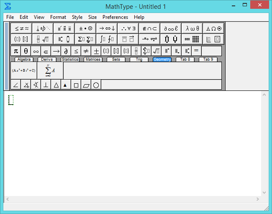Insert summation with limits from small bar

(x=146, y=51)
